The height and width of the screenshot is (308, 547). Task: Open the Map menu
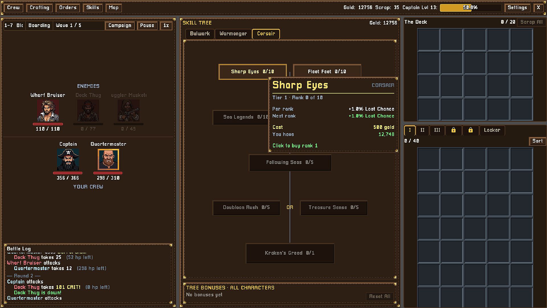click(114, 8)
